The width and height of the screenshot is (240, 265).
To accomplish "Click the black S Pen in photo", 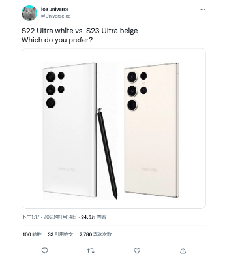I will [x=107, y=153].
